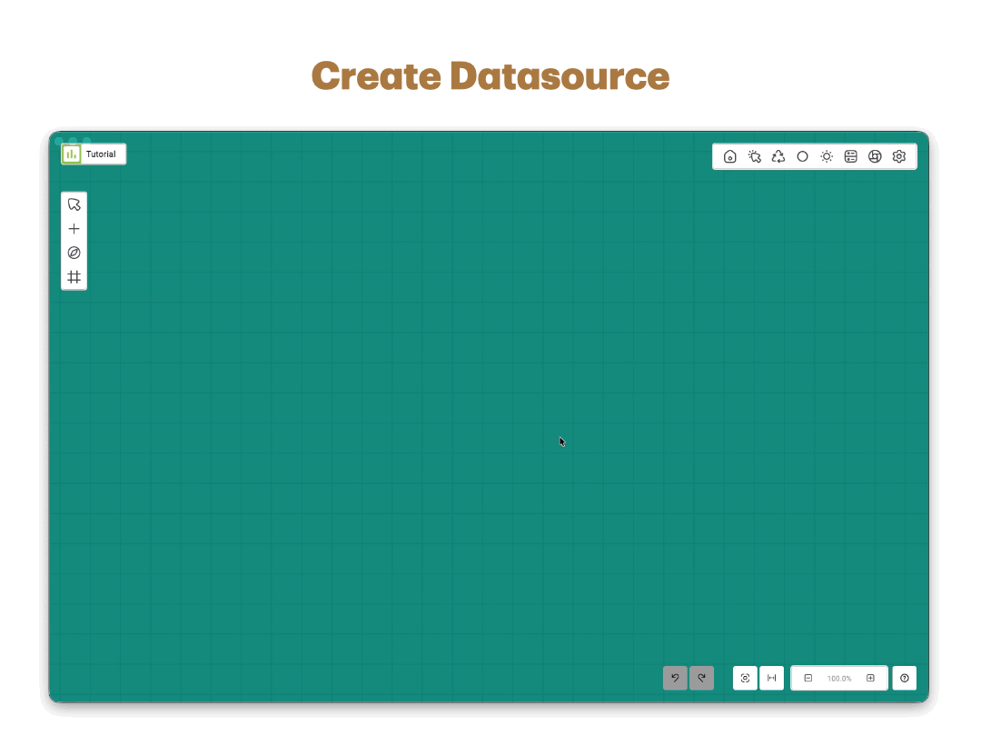Image resolution: width=981 pixels, height=736 pixels.
Task: Open the add element tool
Action: click(x=74, y=228)
